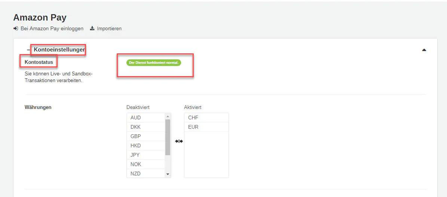Select CHF in the Aktiviert list
This screenshot has height=197, width=447.
coord(206,118)
